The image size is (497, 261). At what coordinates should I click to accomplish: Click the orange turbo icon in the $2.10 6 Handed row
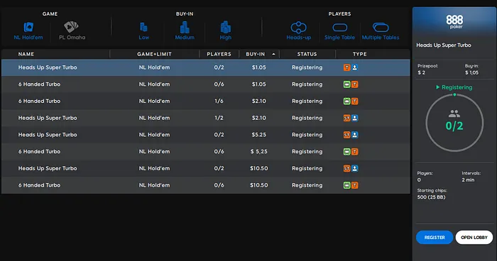point(355,101)
